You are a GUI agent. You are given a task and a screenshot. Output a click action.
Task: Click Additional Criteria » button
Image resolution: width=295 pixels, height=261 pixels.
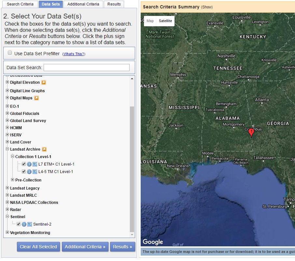click(85, 247)
